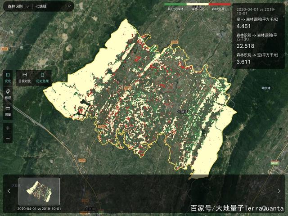Zoom in with the plus button

[8, 128]
